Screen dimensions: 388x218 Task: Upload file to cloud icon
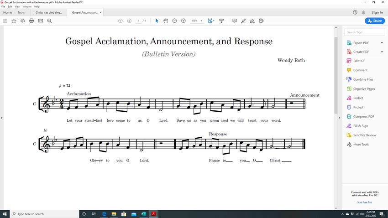coord(23,21)
